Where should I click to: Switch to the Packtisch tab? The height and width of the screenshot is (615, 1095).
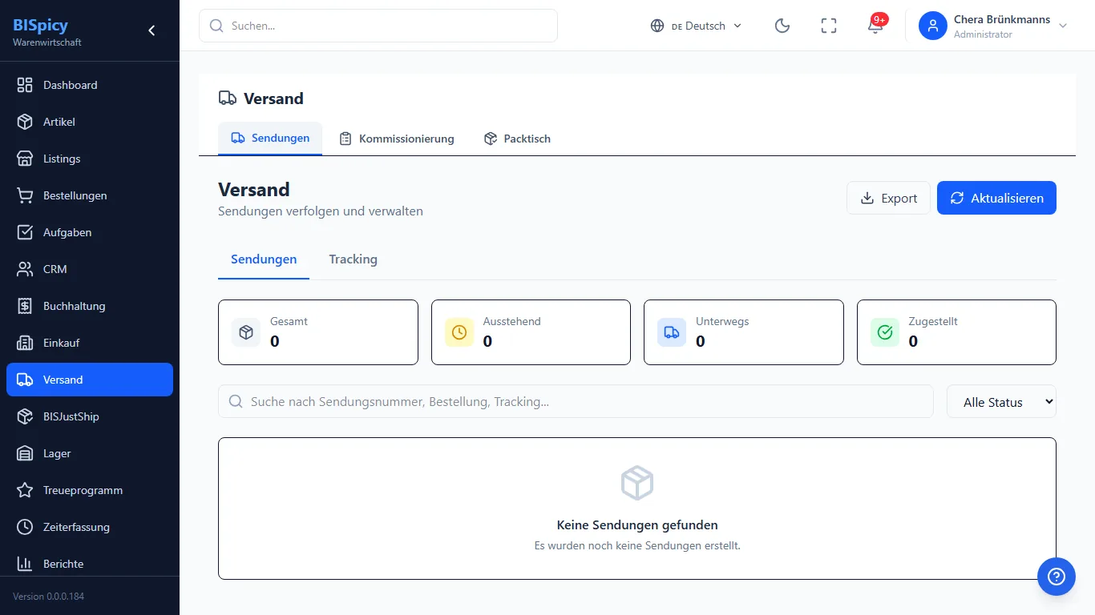517,139
